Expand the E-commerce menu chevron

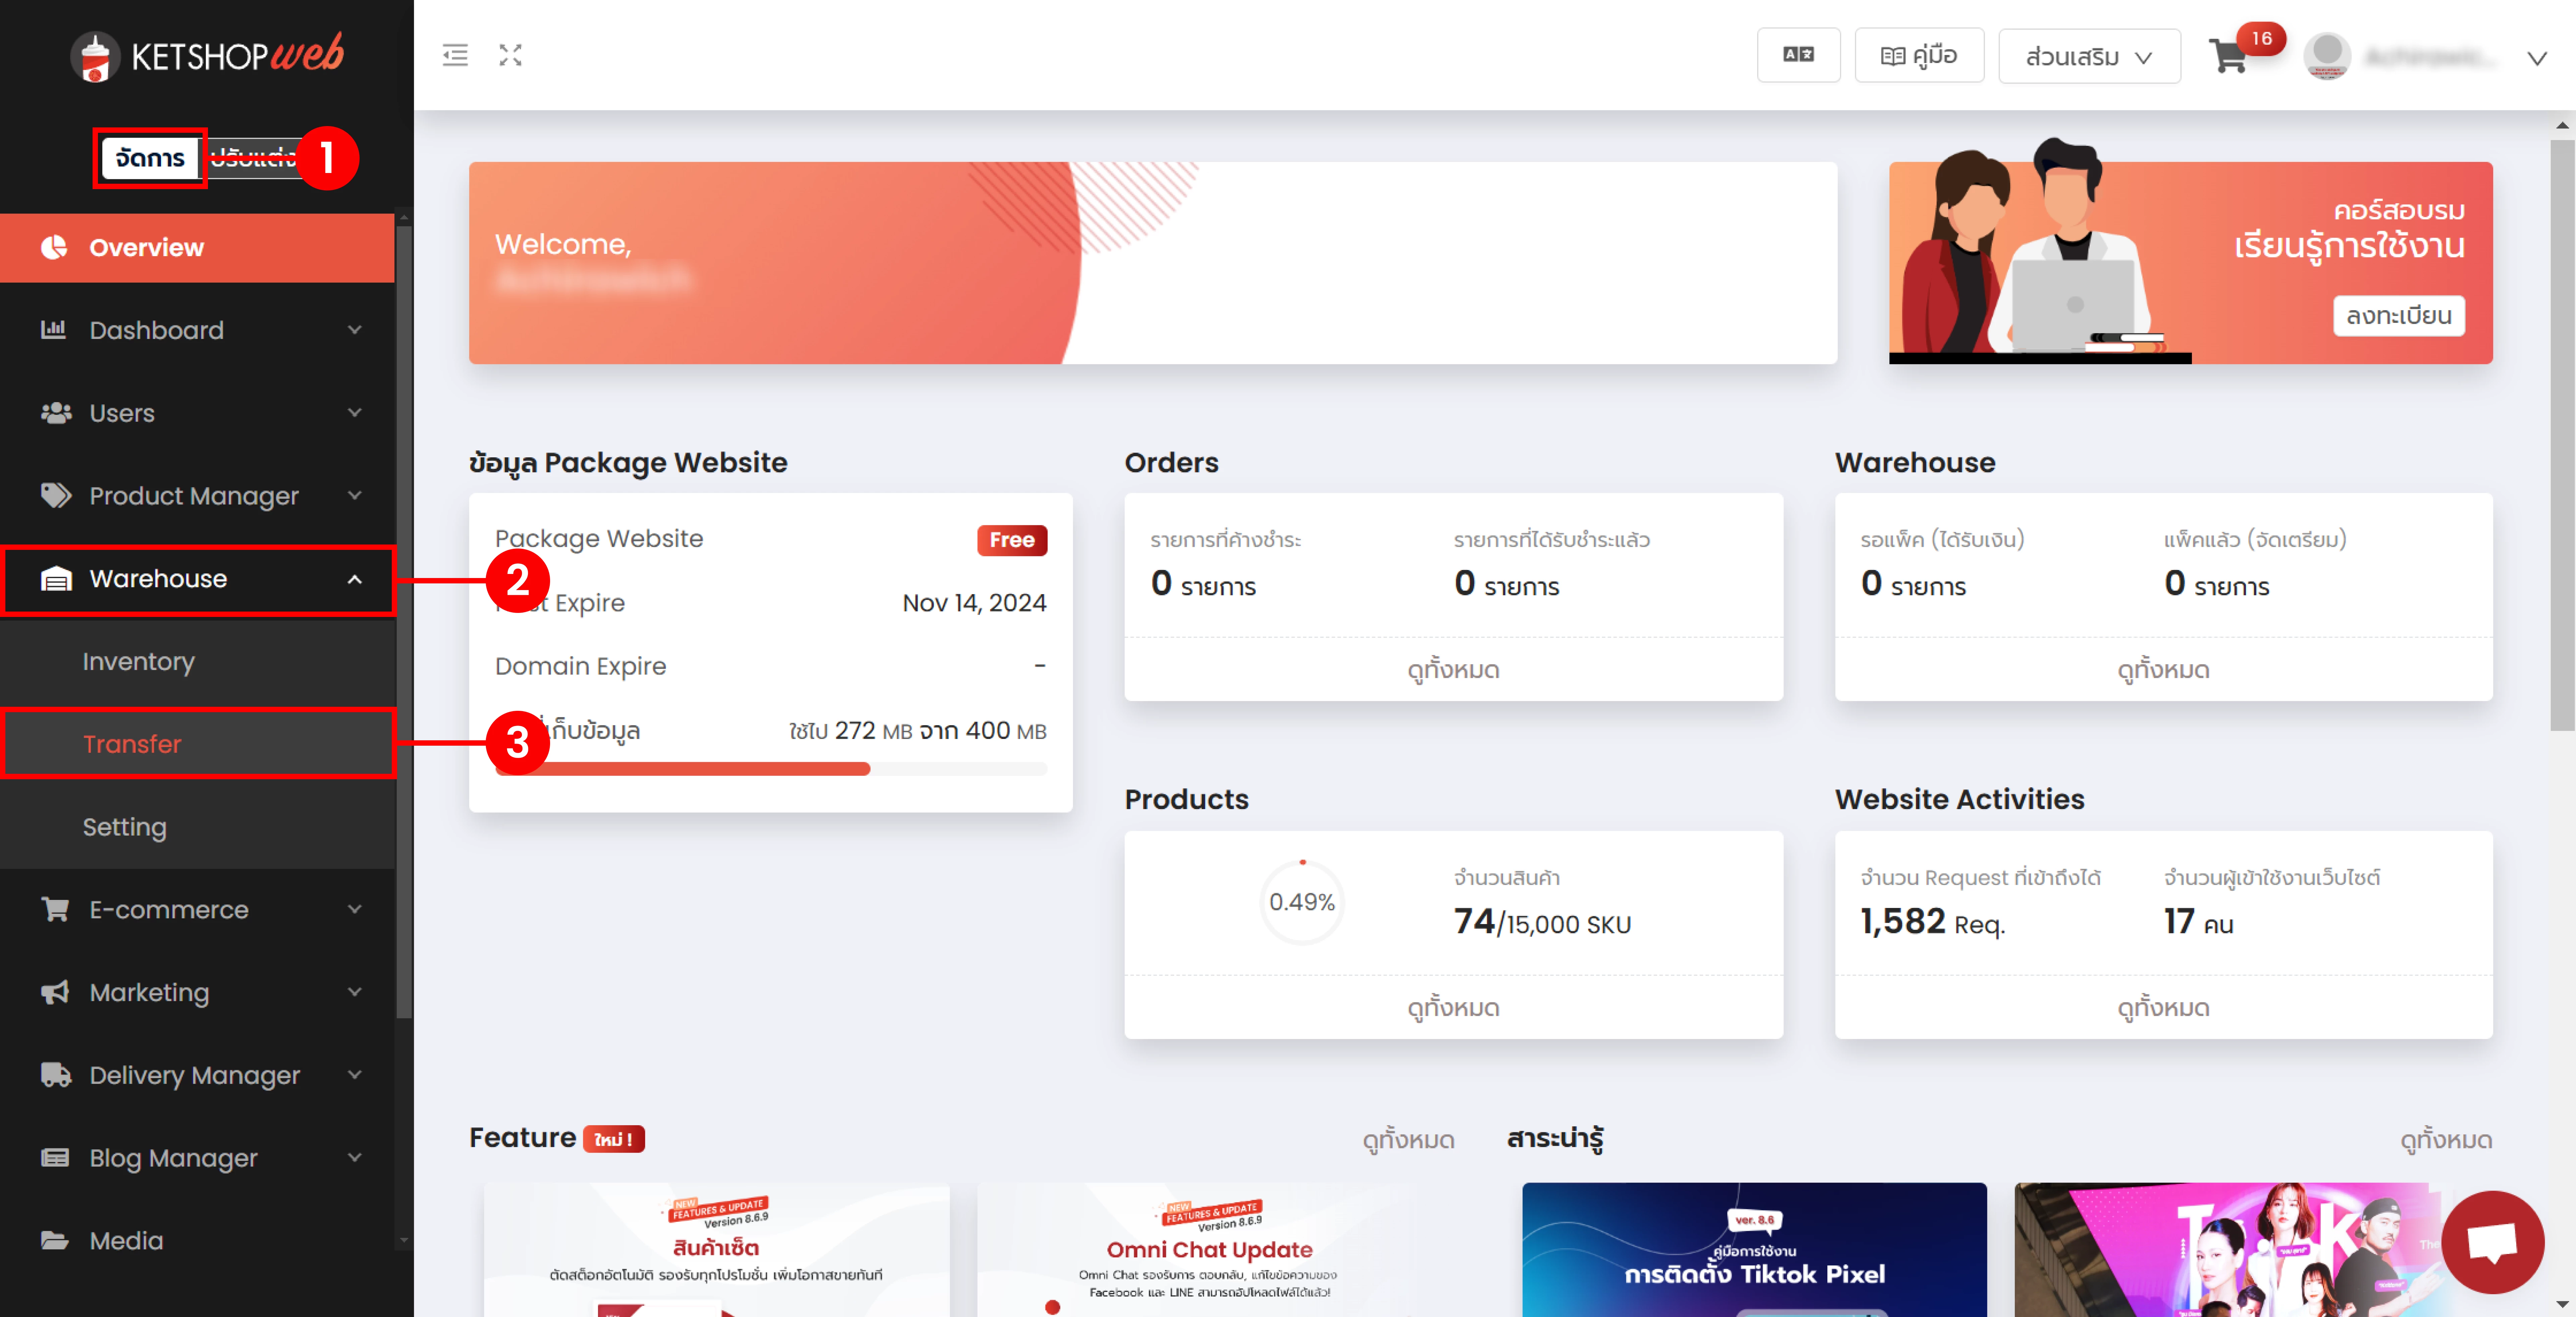click(354, 909)
